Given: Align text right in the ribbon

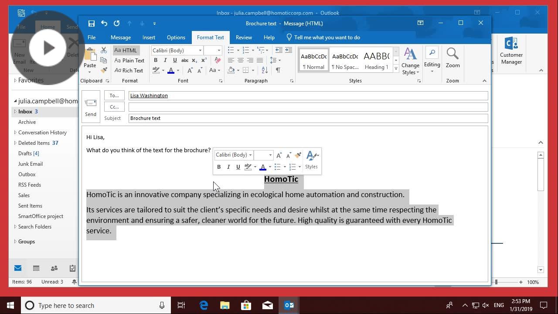Looking at the screenshot, I should (x=250, y=60).
